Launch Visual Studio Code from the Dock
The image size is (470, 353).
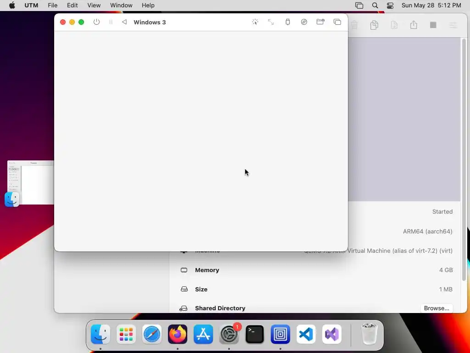click(x=306, y=334)
